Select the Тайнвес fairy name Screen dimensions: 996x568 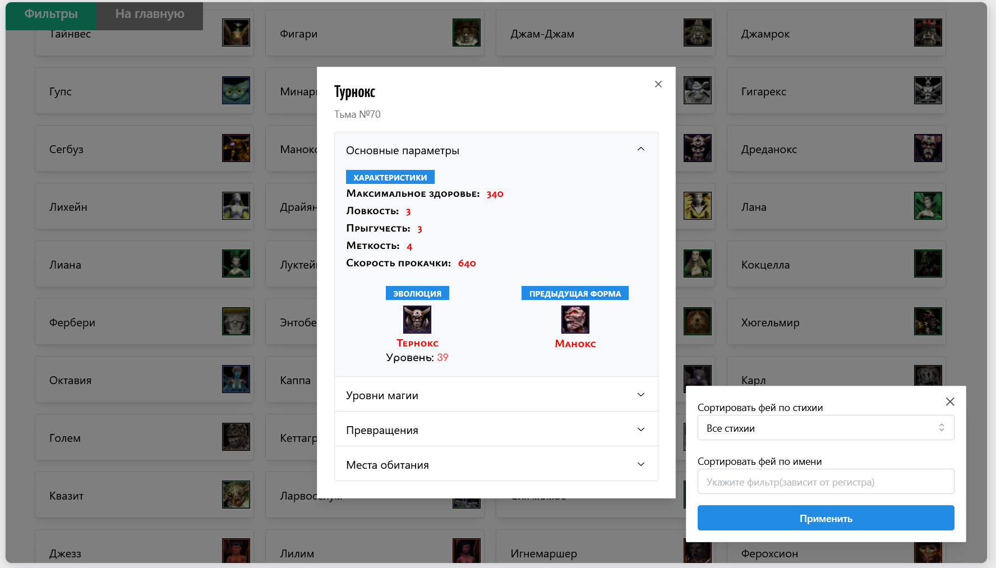pyautogui.click(x=70, y=34)
